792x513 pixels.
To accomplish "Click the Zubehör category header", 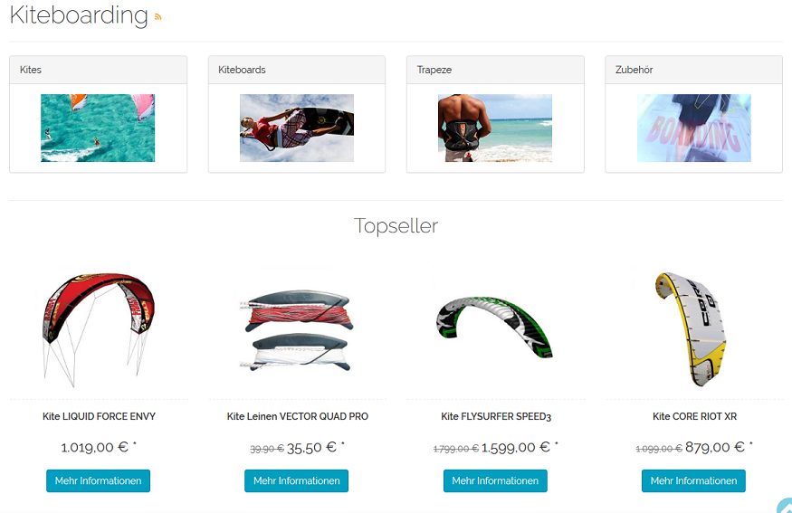I will coord(693,70).
